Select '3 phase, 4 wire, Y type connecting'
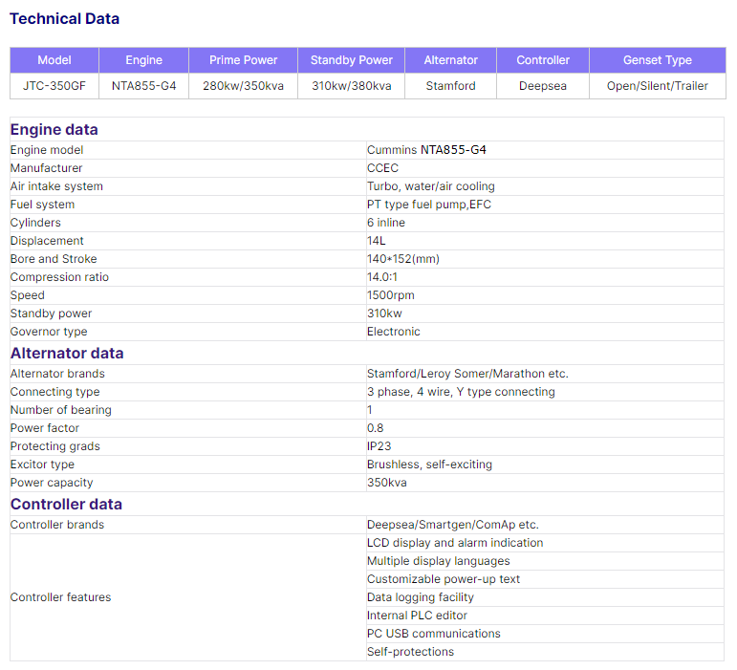This screenshot has height=670, width=737. (461, 392)
